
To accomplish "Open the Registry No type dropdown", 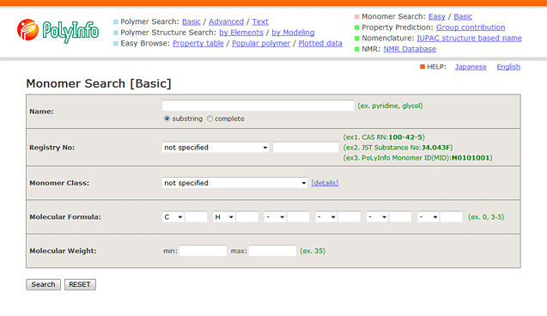I will 216,148.
